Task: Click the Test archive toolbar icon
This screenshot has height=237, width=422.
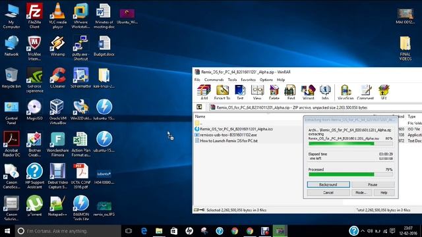Action: 240,92
